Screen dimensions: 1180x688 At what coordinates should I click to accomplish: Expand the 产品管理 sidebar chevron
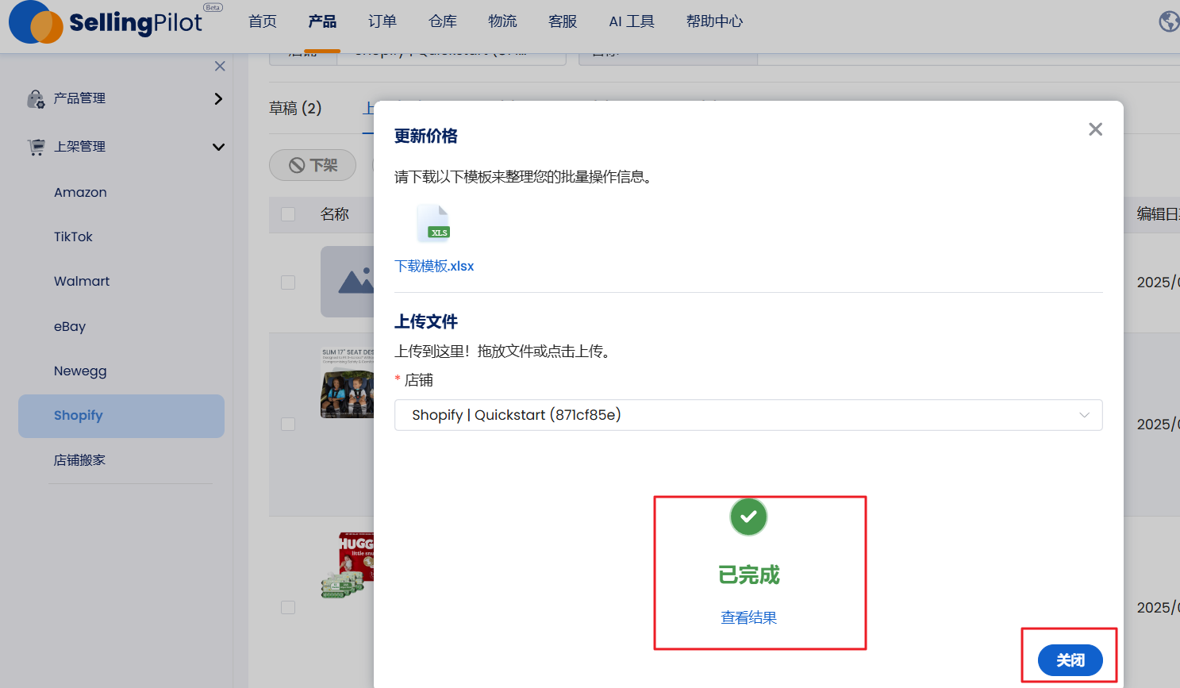[218, 98]
